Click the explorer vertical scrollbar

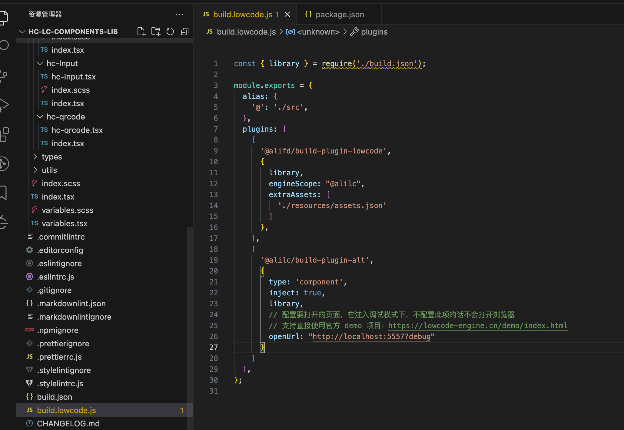click(190, 303)
